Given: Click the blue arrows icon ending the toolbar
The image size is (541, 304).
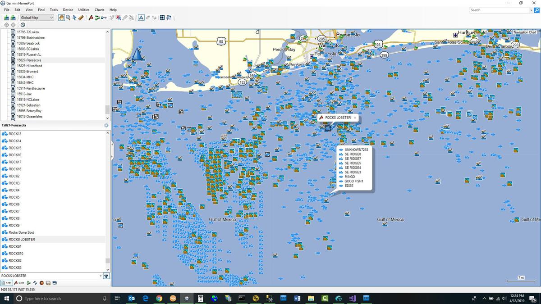Looking at the screenshot, I should pos(169,18).
